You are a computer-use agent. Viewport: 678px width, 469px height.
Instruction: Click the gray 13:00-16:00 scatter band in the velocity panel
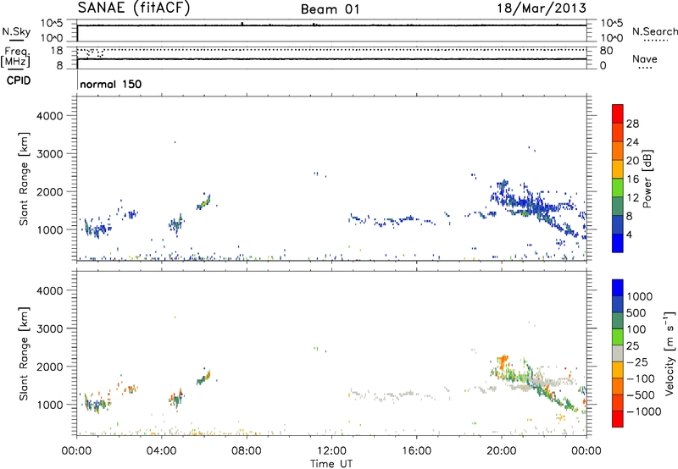pyautogui.click(x=392, y=395)
